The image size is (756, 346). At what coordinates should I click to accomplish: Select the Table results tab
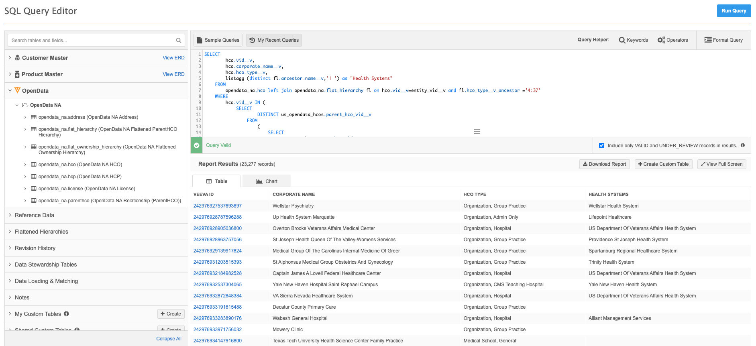(x=217, y=181)
